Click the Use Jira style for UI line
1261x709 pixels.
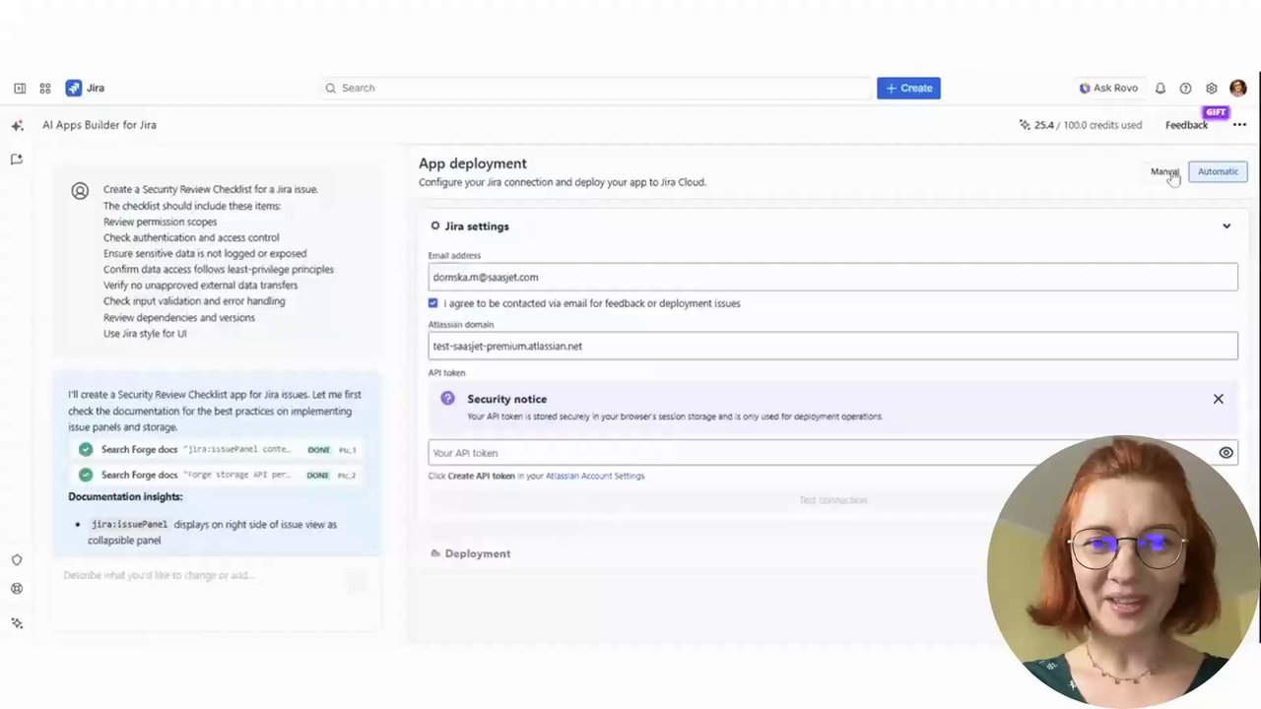point(145,333)
